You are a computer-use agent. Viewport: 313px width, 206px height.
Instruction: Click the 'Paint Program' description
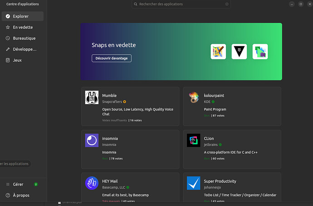click(215, 109)
